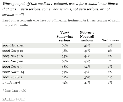Click the 2004 Nov 7-10 row label
Viewport: 123px width, 102px height.
[x=13, y=61]
